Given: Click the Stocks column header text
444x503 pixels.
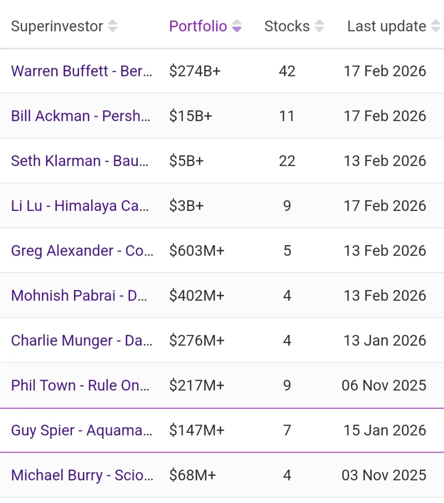Looking at the screenshot, I should click(x=287, y=26).
